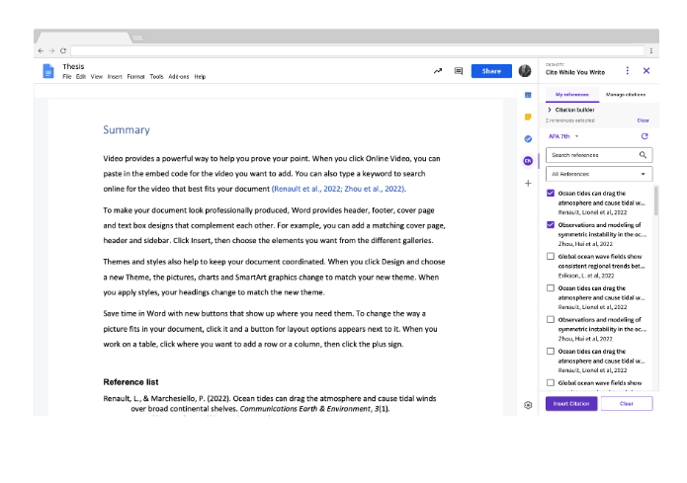Open the three-dot menu in the Cite panel
Viewport: 687px width, 483px height.
pyautogui.click(x=627, y=71)
